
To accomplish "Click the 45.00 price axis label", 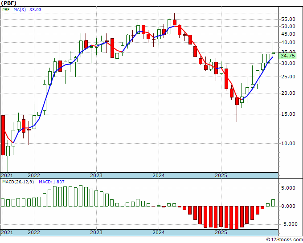I will (288, 34).
